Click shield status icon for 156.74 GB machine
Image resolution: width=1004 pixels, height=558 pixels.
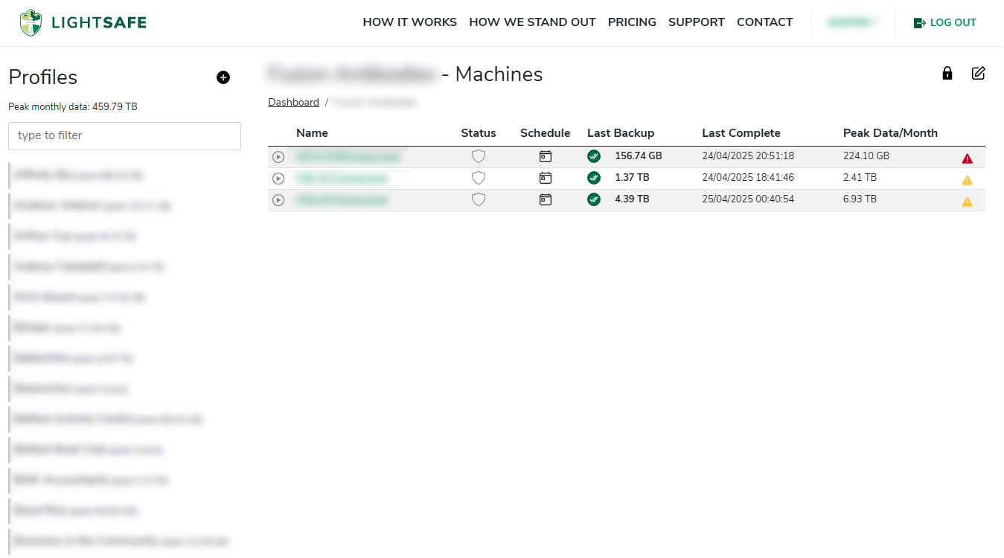[478, 157]
